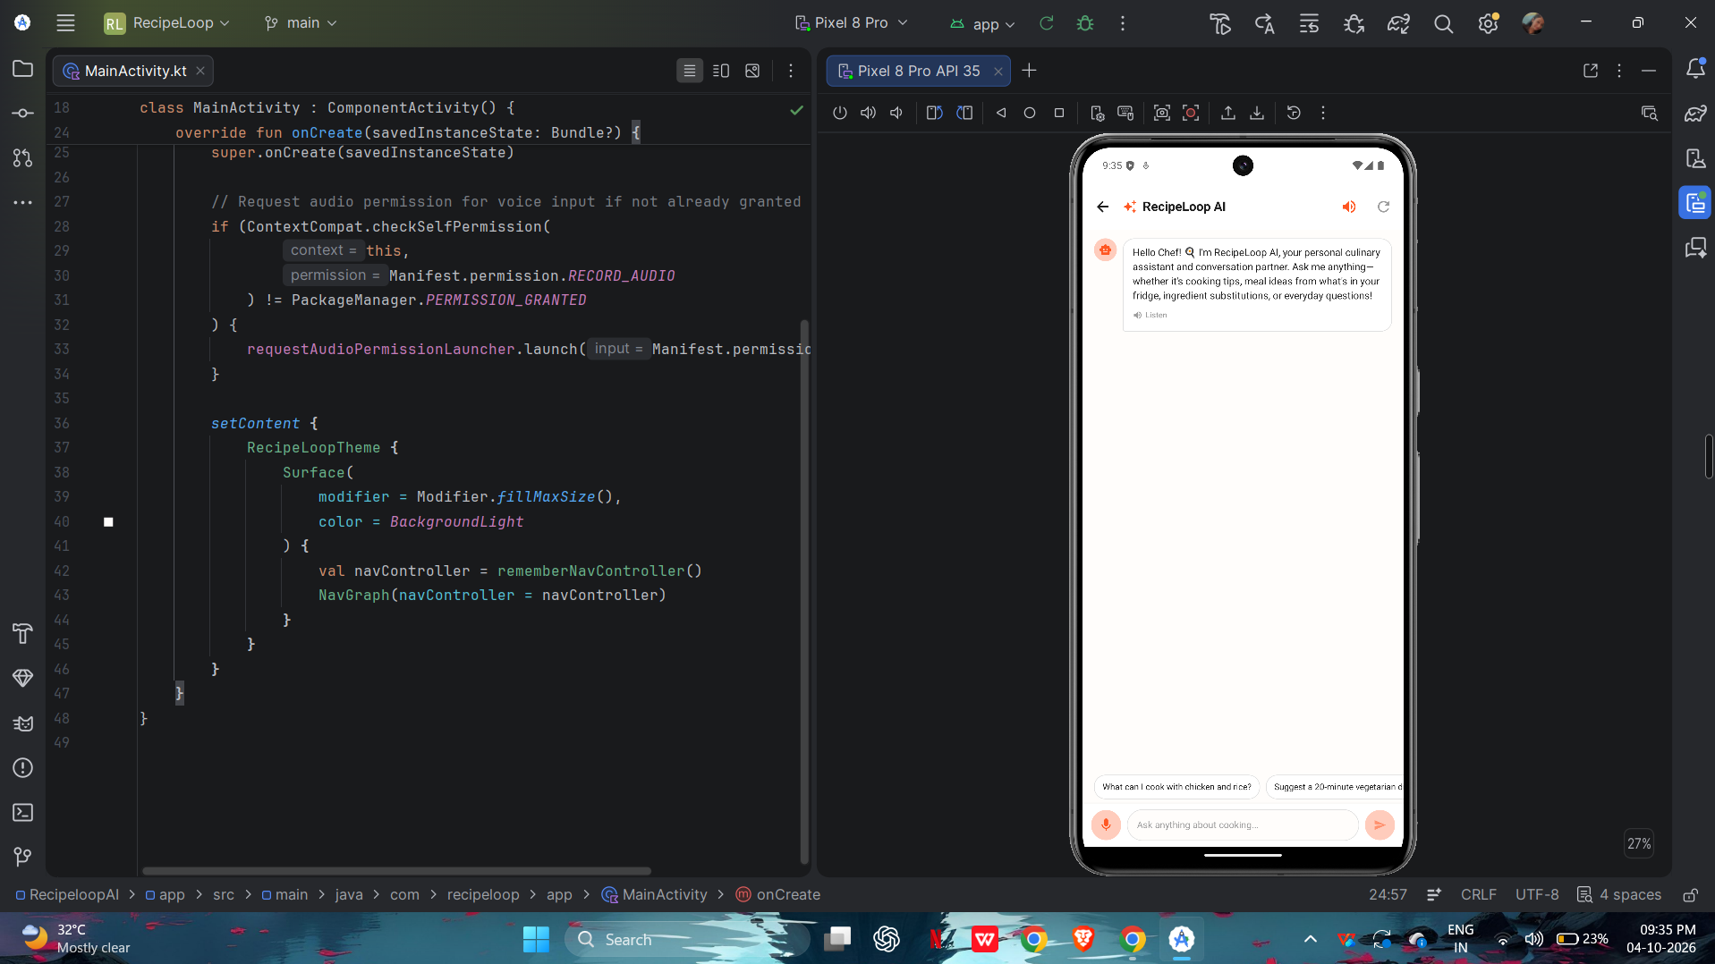
Task: Tap the orange send message button
Action: click(1380, 824)
